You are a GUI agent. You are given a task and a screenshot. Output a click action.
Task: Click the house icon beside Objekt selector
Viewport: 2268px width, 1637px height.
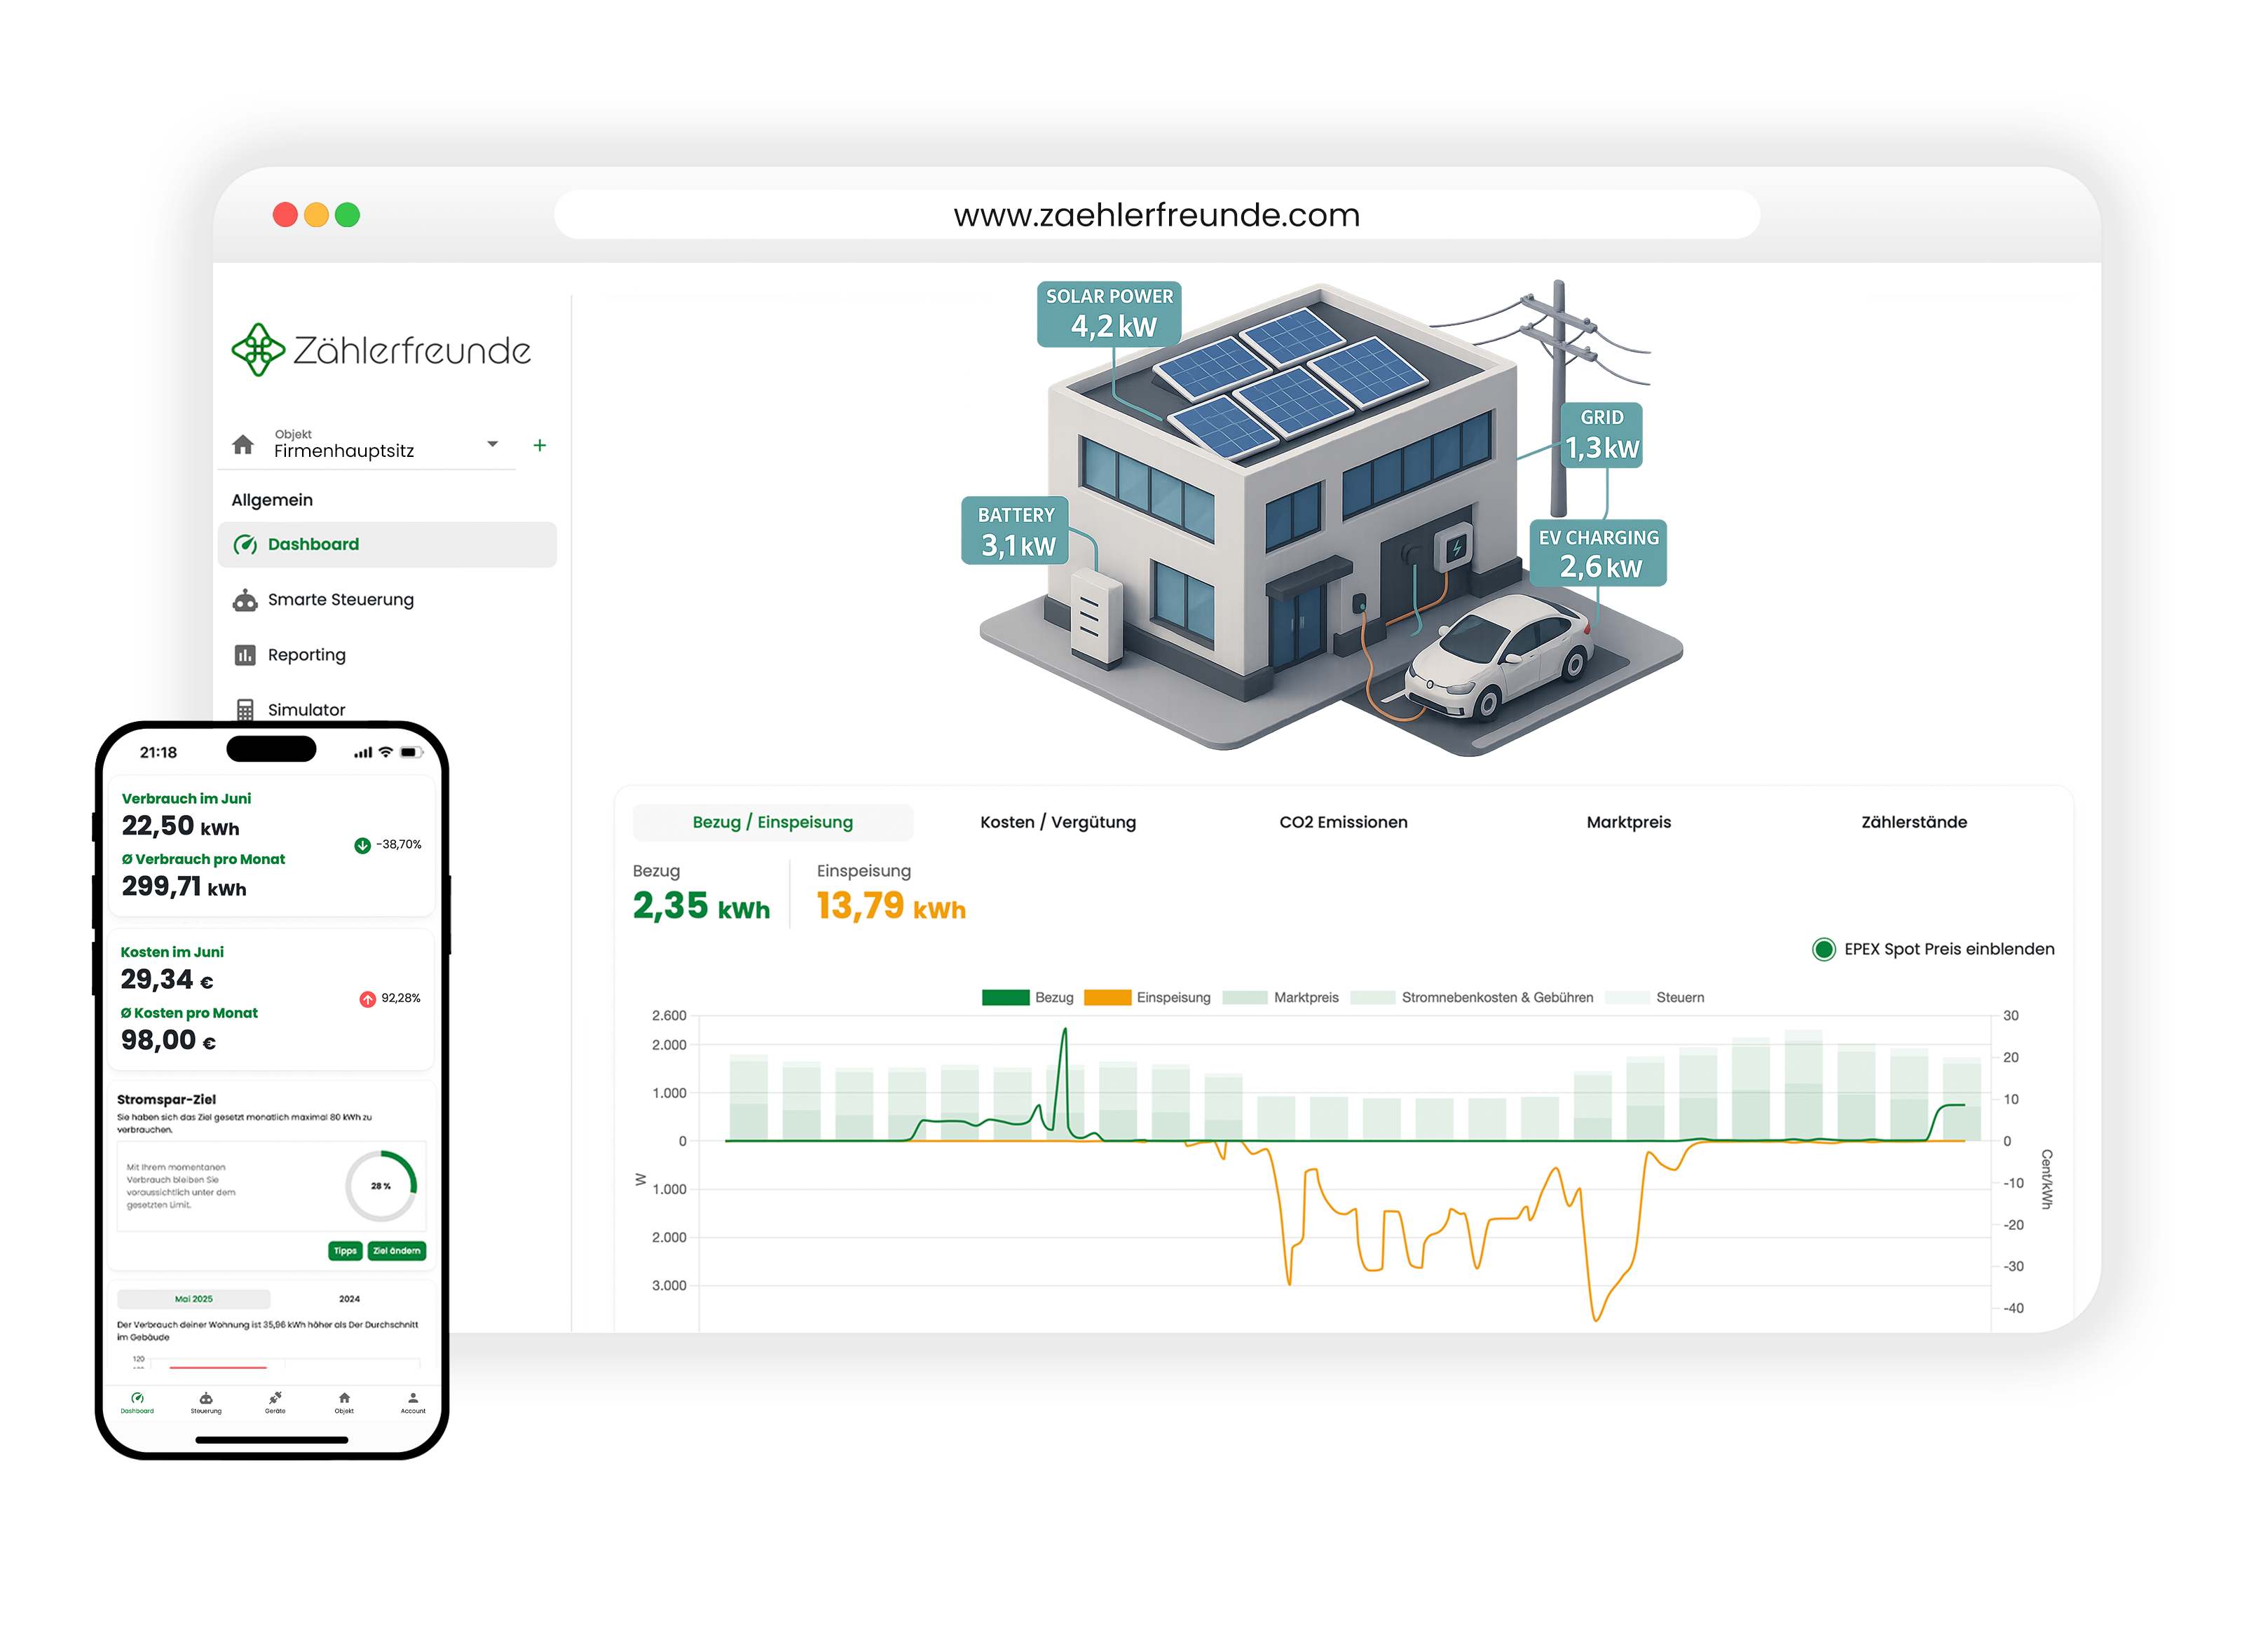point(243,445)
